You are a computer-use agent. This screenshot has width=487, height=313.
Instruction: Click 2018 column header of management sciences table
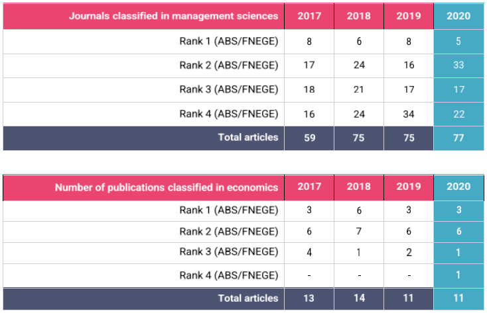(x=359, y=16)
